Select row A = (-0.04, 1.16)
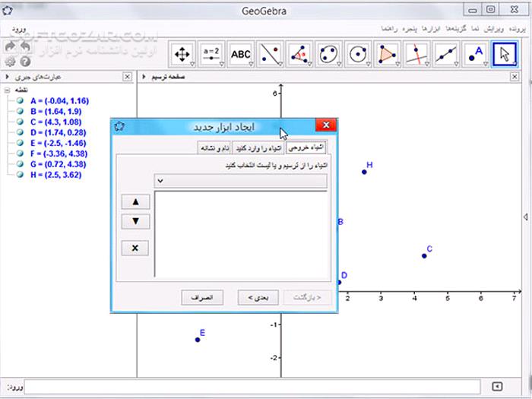The height and width of the screenshot is (399, 532). 59,101
